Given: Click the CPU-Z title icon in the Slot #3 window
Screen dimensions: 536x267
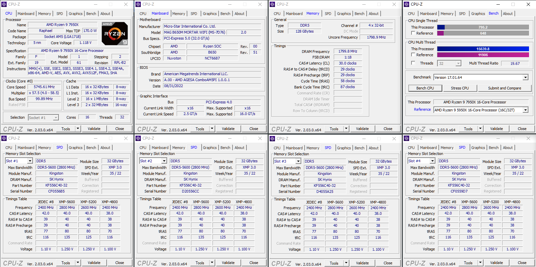Looking at the screenshot, I should click(x=273, y=139).
